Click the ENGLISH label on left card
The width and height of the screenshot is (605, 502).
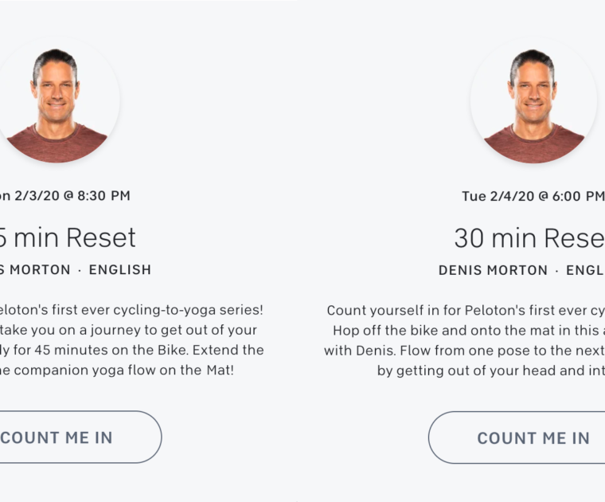click(119, 269)
